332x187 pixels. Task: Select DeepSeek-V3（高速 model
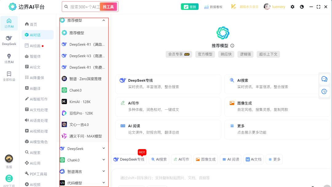pyautogui.click(x=84, y=56)
